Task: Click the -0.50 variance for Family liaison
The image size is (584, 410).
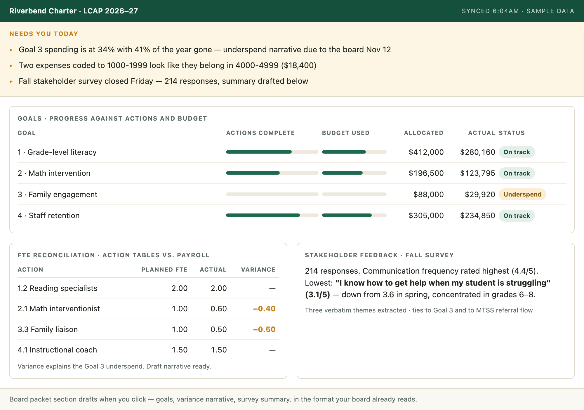Action: click(264, 329)
